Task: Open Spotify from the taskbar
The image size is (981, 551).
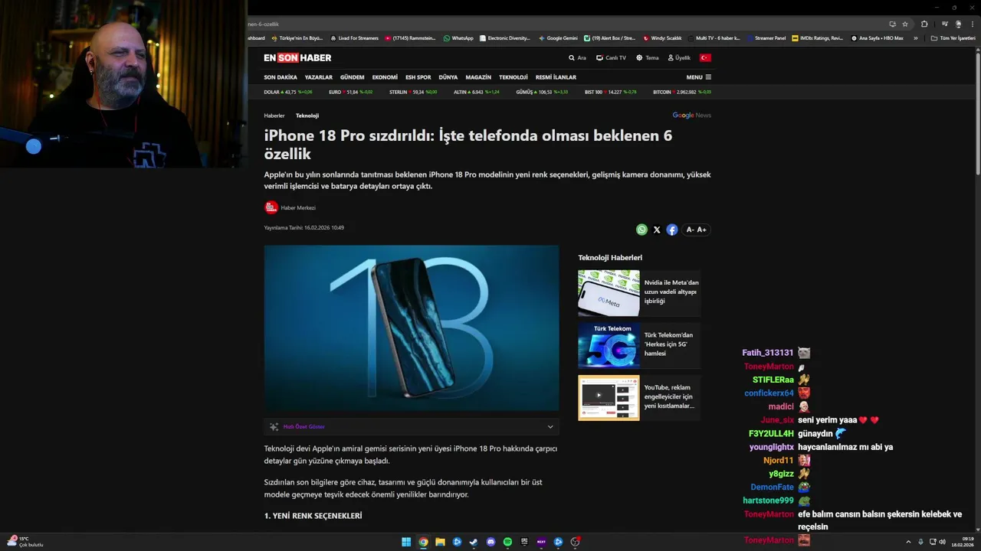Action: click(507, 542)
